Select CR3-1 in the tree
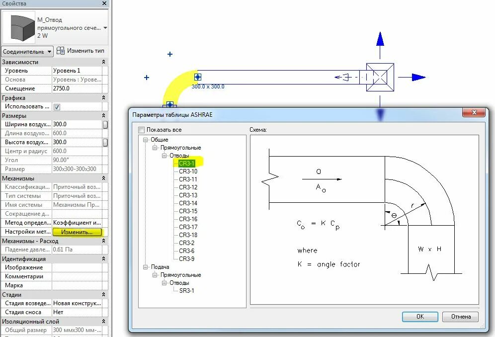This screenshot has height=337, width=495. tap(186, 164)
